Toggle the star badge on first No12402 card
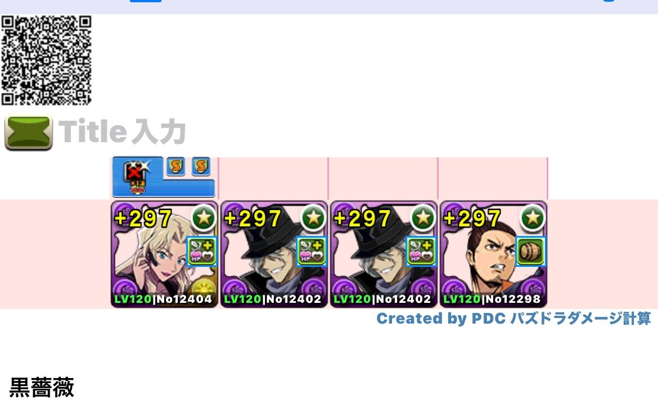658x418 pixels. tap(314, 218)
